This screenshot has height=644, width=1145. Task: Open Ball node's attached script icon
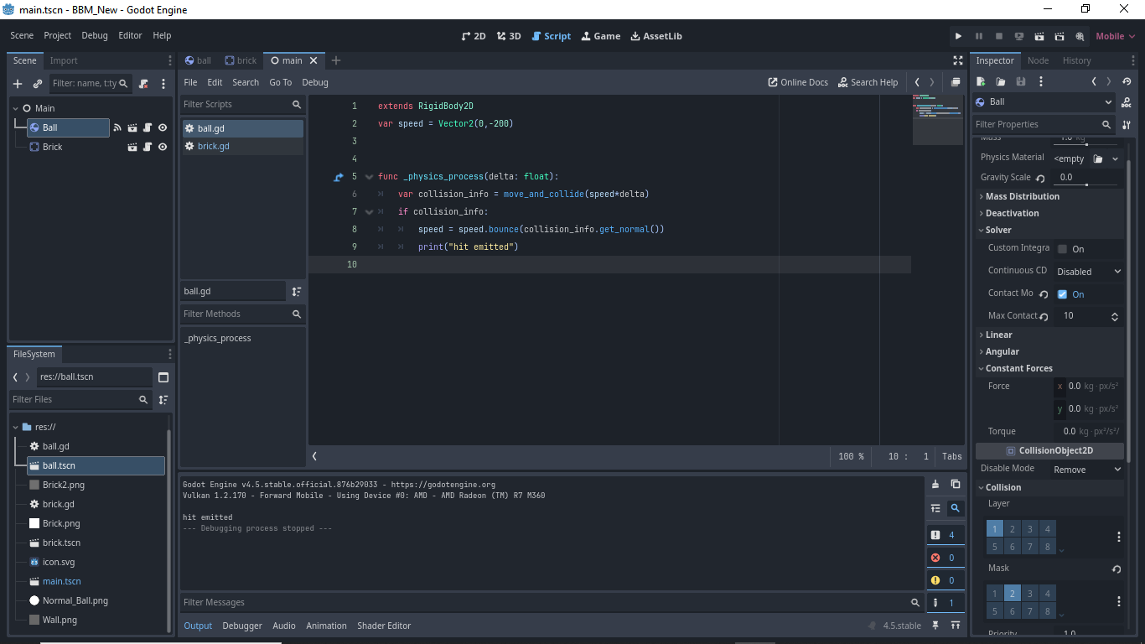pos(148,127)
